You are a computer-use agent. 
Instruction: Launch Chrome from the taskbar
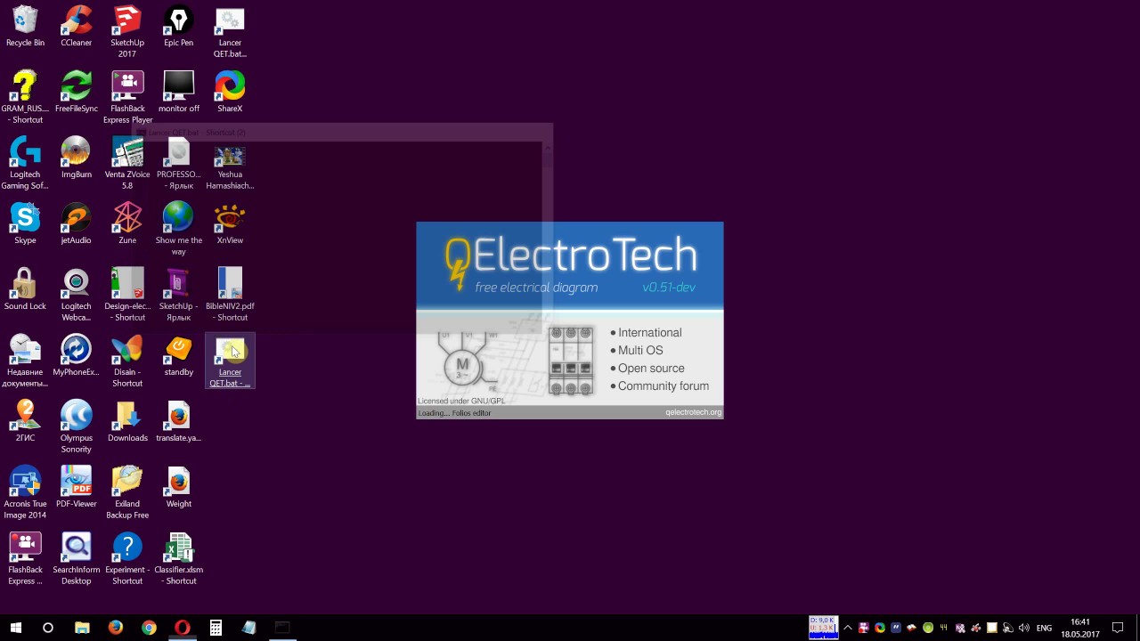(149, 628)
